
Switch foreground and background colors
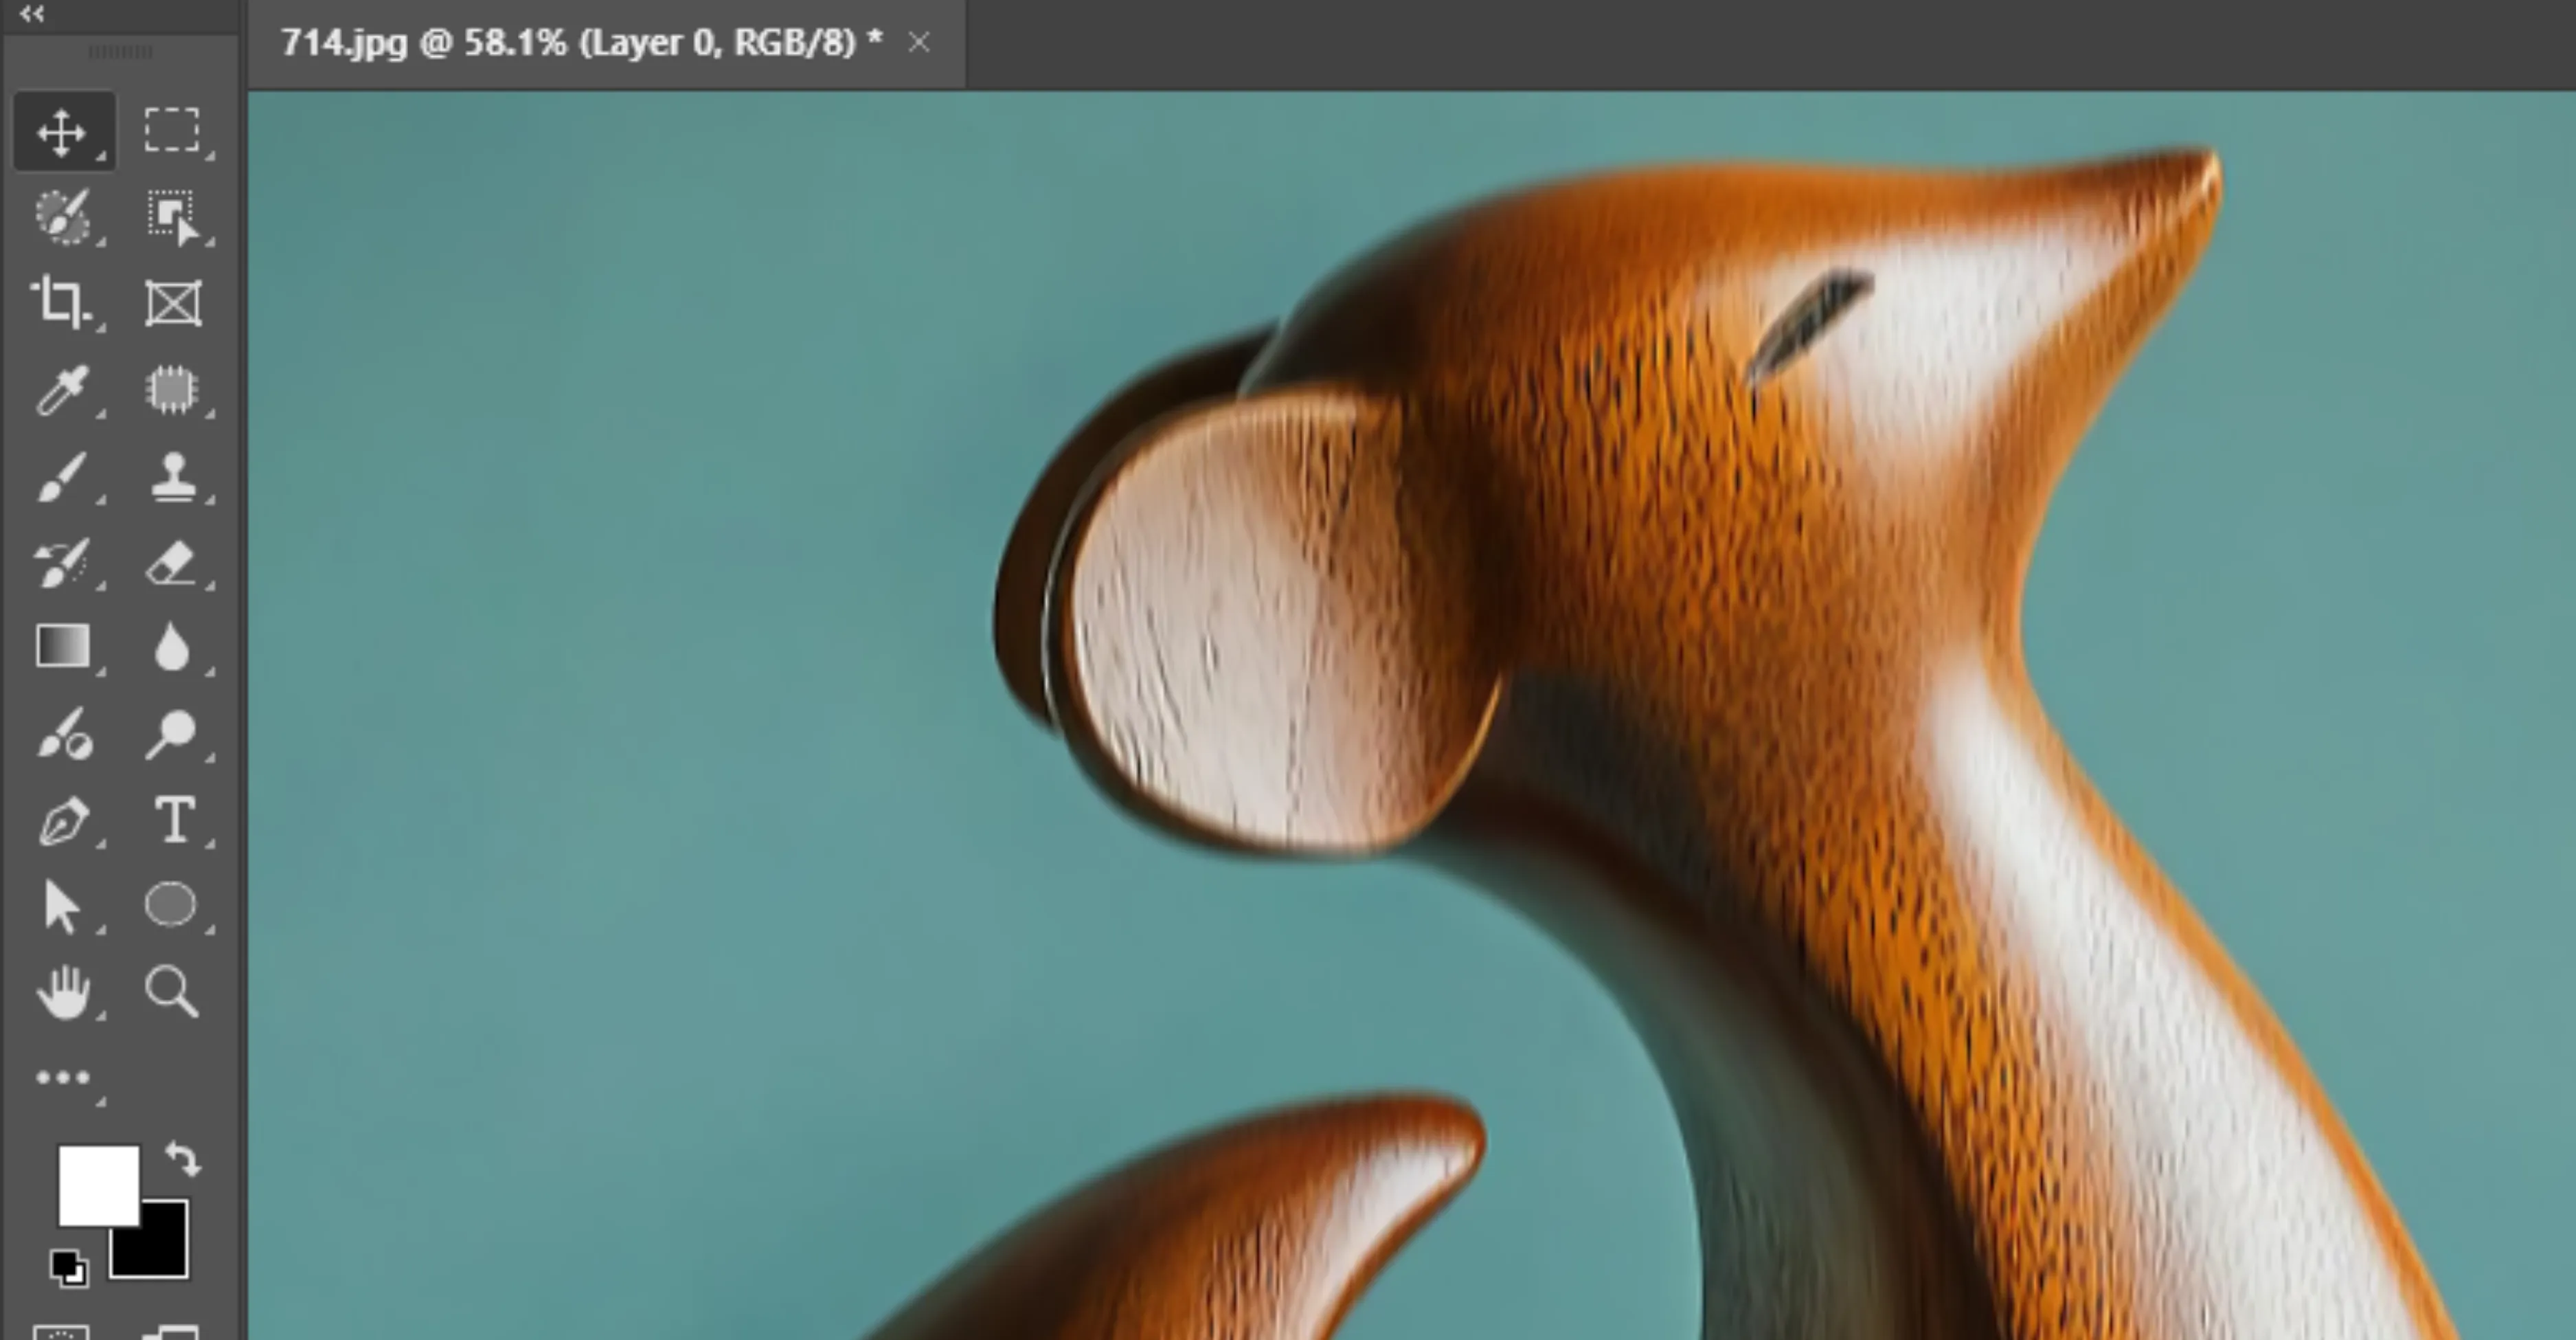pyautogui.click(x=183, y=1158)
